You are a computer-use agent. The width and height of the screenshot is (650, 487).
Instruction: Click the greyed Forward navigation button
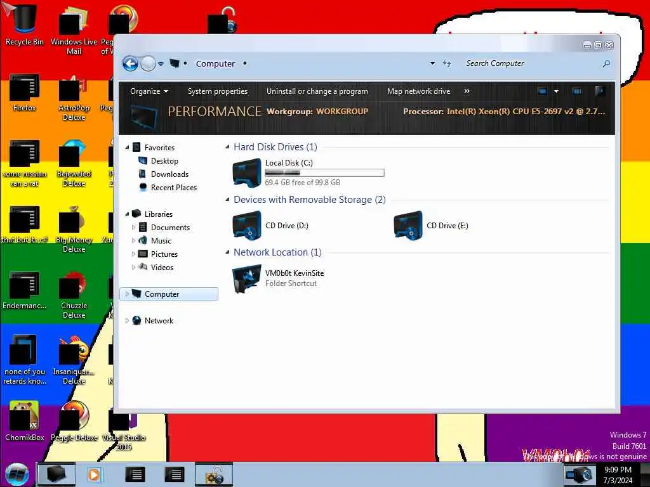(148, 64)
